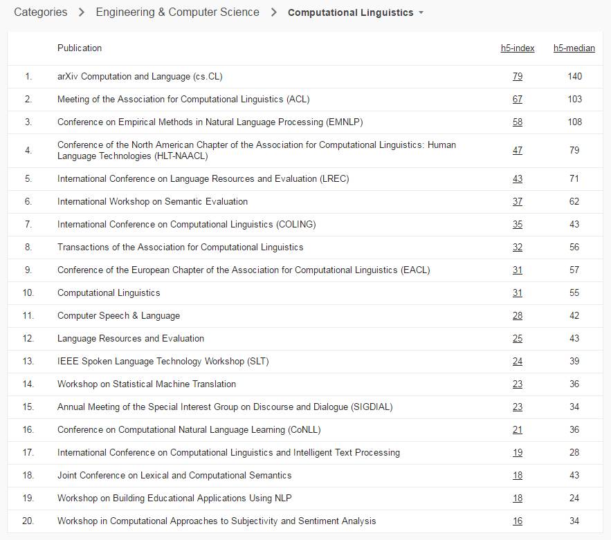Image resolution: width=611 pixels, height=540 pixels.
Task: Open h5-index 79 for arXiv cs.CL
Action: pyautogui.click(x=518, y=77)
